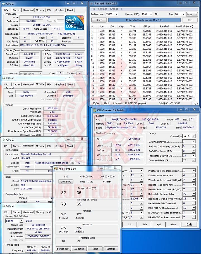Click the GPU 54°C button in Real Temp
This screenshot has height=254, width=201.
(66, 182)
